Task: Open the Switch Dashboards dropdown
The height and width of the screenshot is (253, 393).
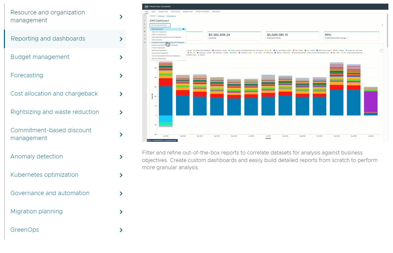Action: point(160,25)
